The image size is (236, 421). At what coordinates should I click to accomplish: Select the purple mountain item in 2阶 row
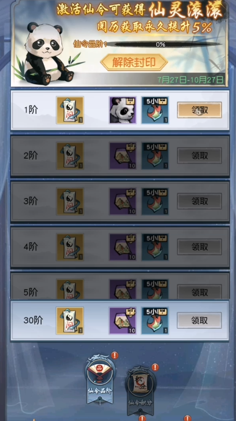pos(123,156)
